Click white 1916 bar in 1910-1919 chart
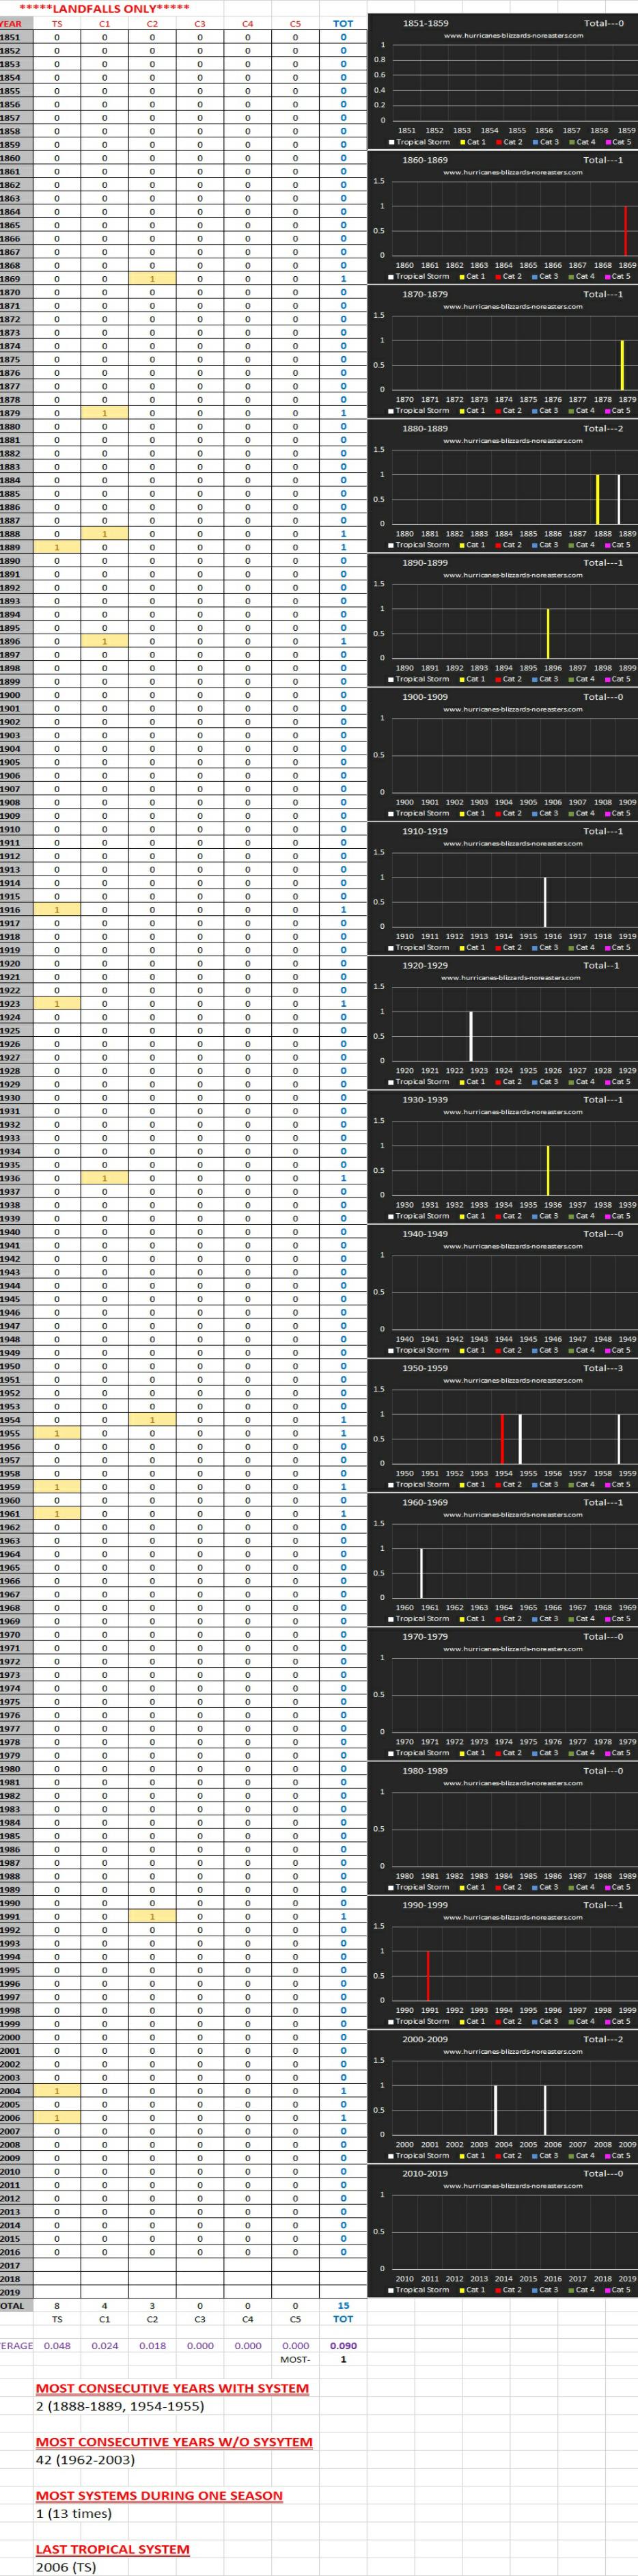This screenshot has height=2576, width=638. point(545,902)
